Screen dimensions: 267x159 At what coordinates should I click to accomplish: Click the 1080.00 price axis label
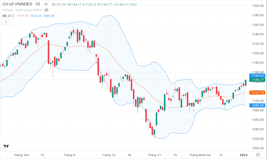(x=258, y=110)
